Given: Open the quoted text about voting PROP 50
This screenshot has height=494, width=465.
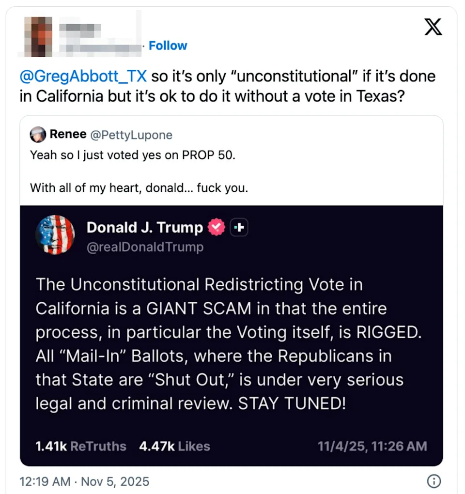Looking at the screenshot, I should (x=133, y=155).
